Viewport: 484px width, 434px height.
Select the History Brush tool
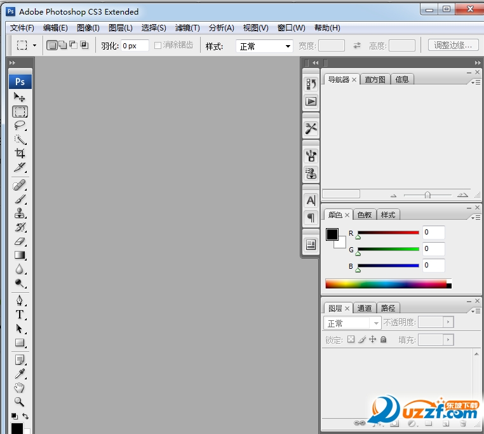pos(20,227)
